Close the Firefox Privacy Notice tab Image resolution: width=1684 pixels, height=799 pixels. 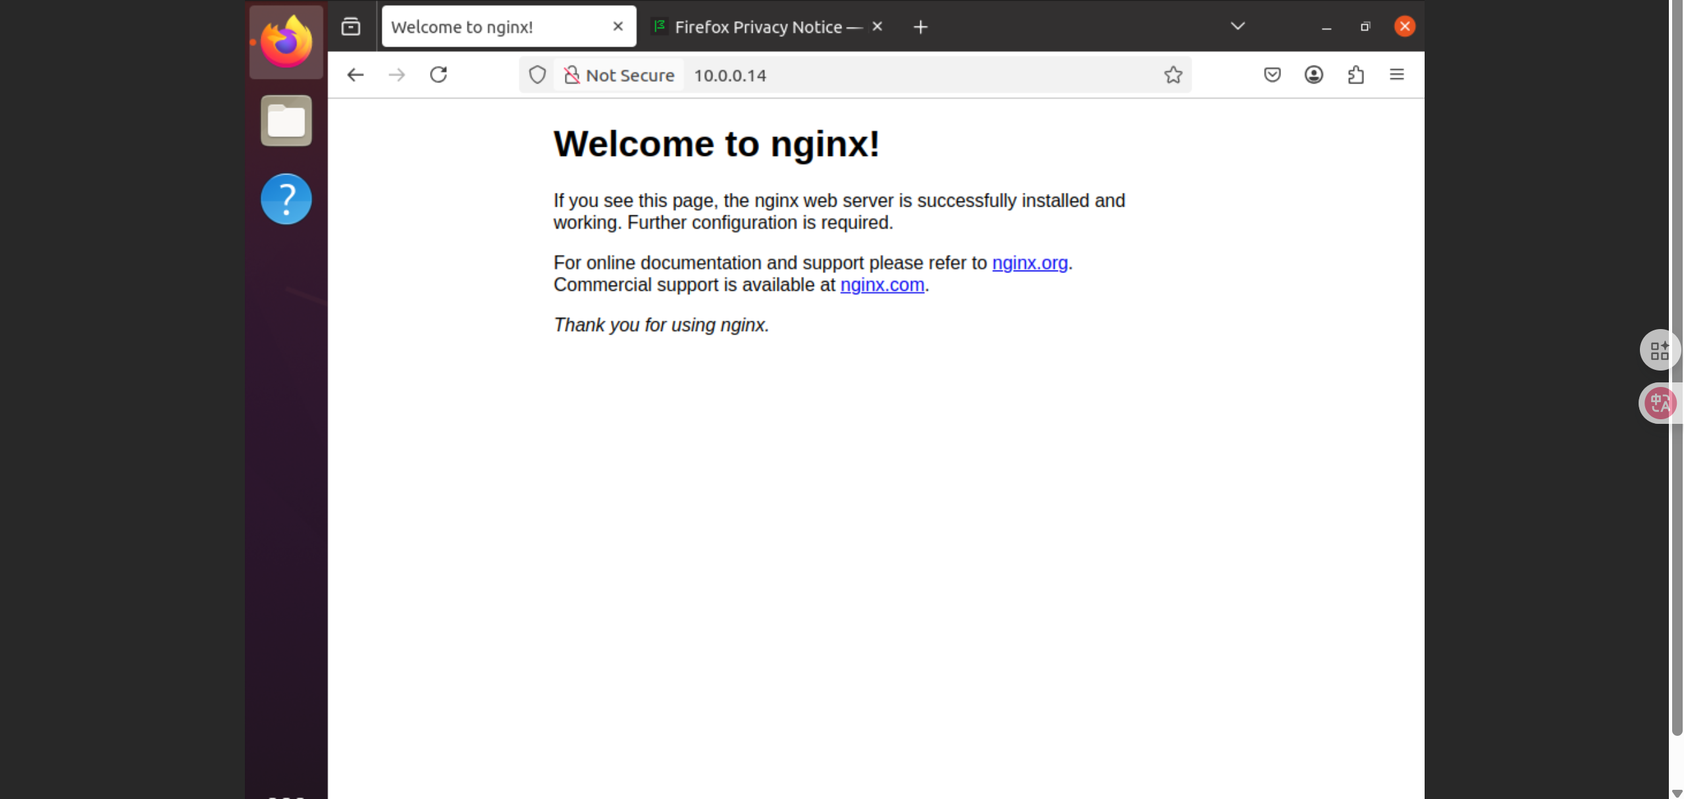(x=877, y=26)
